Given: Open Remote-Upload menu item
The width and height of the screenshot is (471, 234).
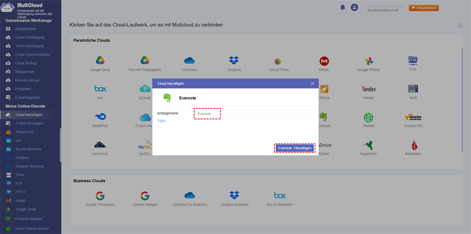Looking at the screenshot, I should click(x=27, y=80).
